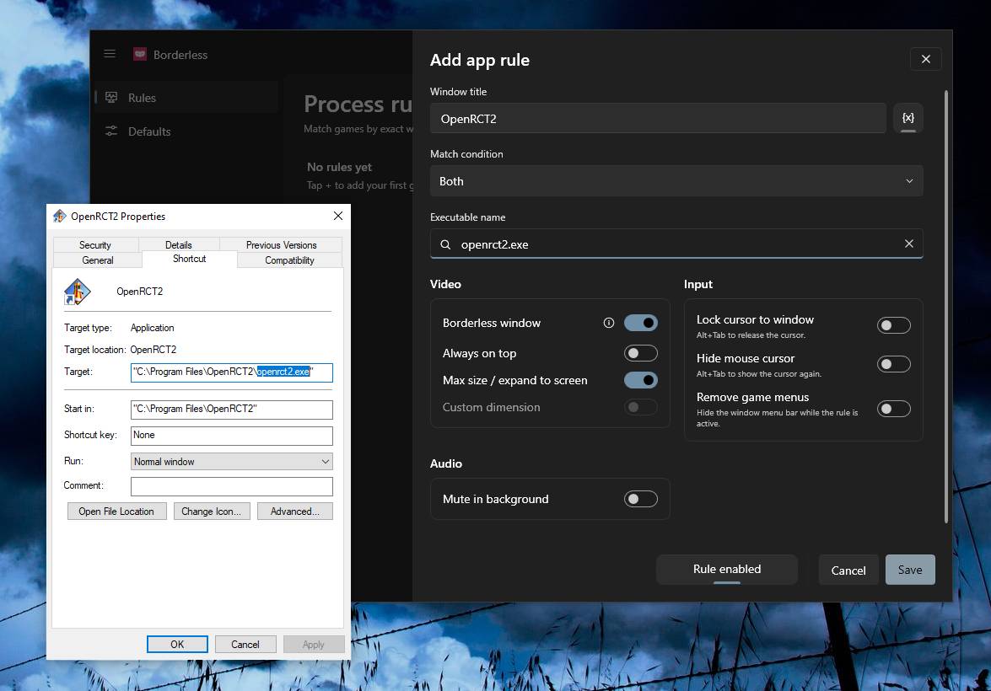Clear the Executable name field with X
The width and height of the screenshot is (991, 691).
point(909,244)
